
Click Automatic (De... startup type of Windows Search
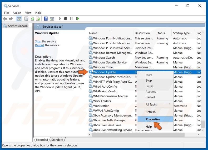pyautogui.click(x=183, y=58)
